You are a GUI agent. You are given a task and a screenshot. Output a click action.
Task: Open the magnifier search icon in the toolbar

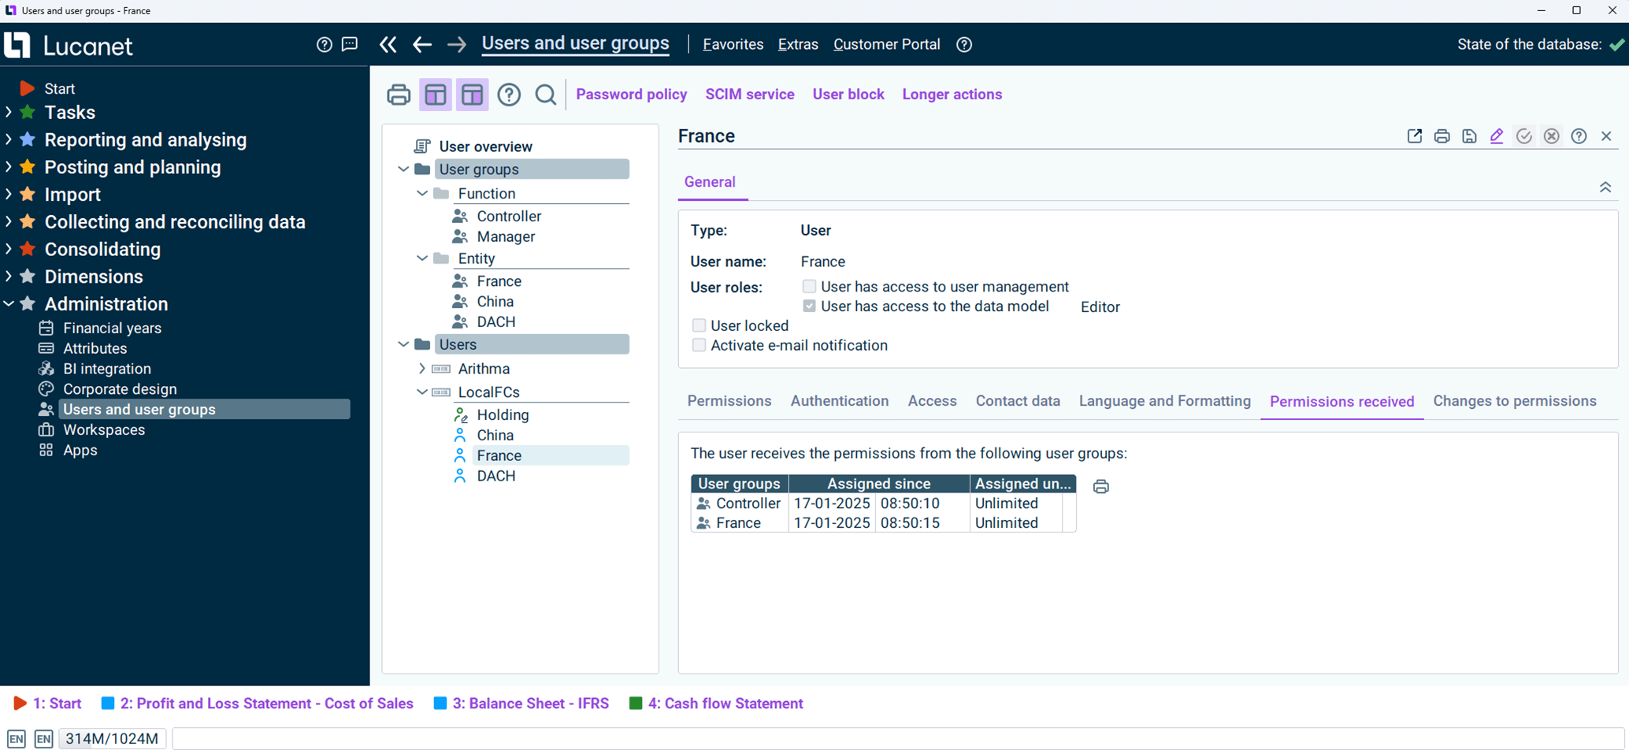tap(546, 95)
